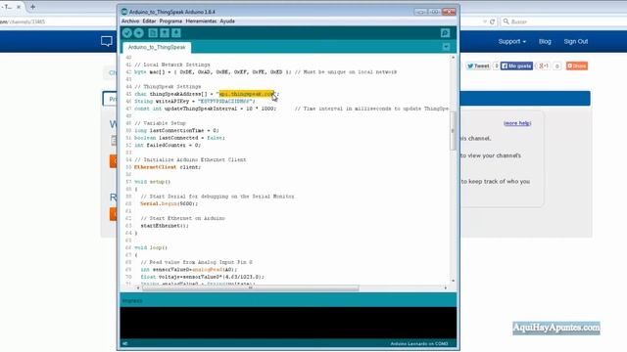Viewport: 627px width, 352px height.
Task: Open the address bar history dropdown arrow
Action: point(485,22)
